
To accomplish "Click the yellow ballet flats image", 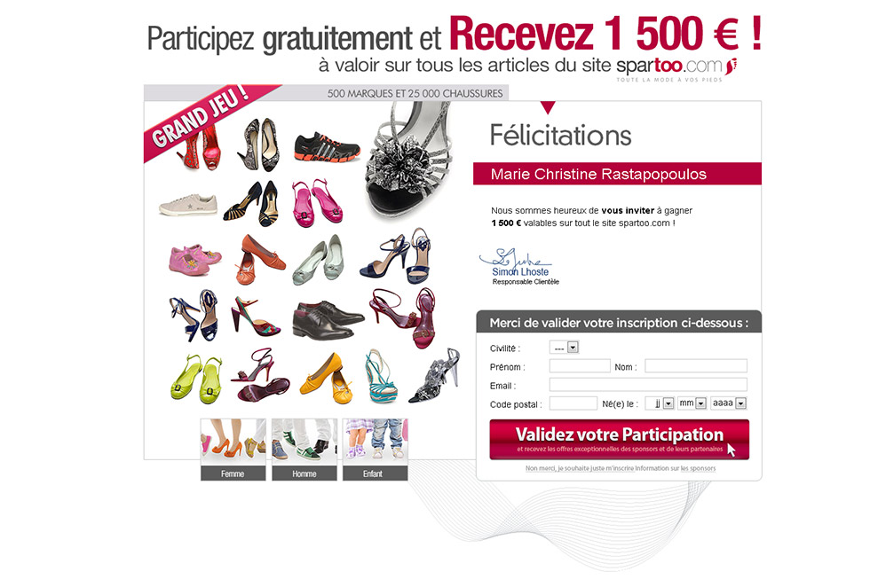I will (x=327, y=378).
